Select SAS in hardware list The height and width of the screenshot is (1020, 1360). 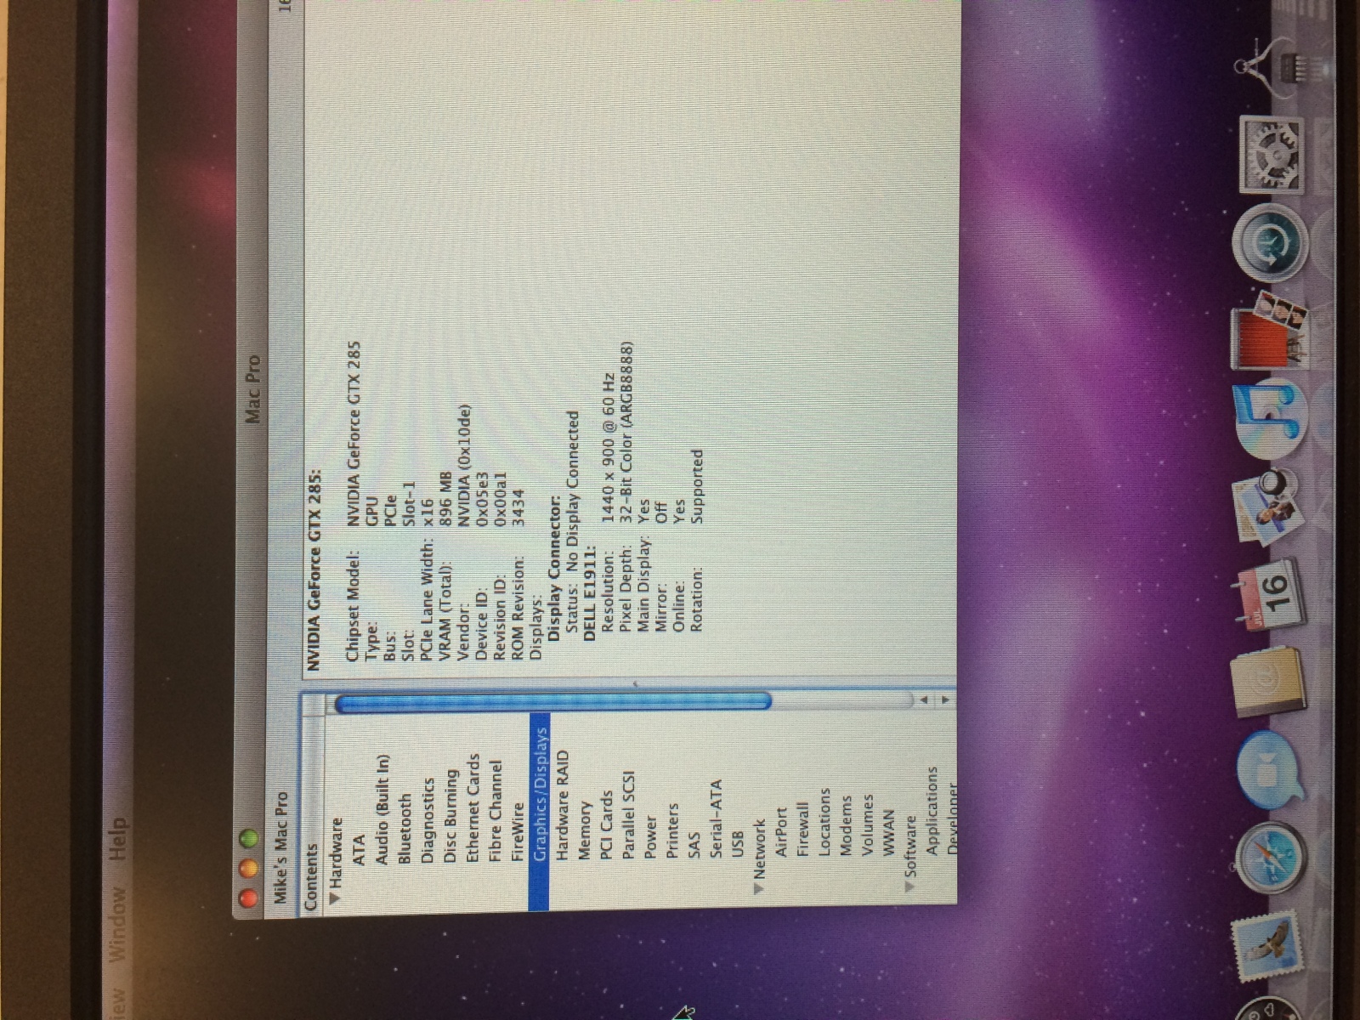(695, 845)
